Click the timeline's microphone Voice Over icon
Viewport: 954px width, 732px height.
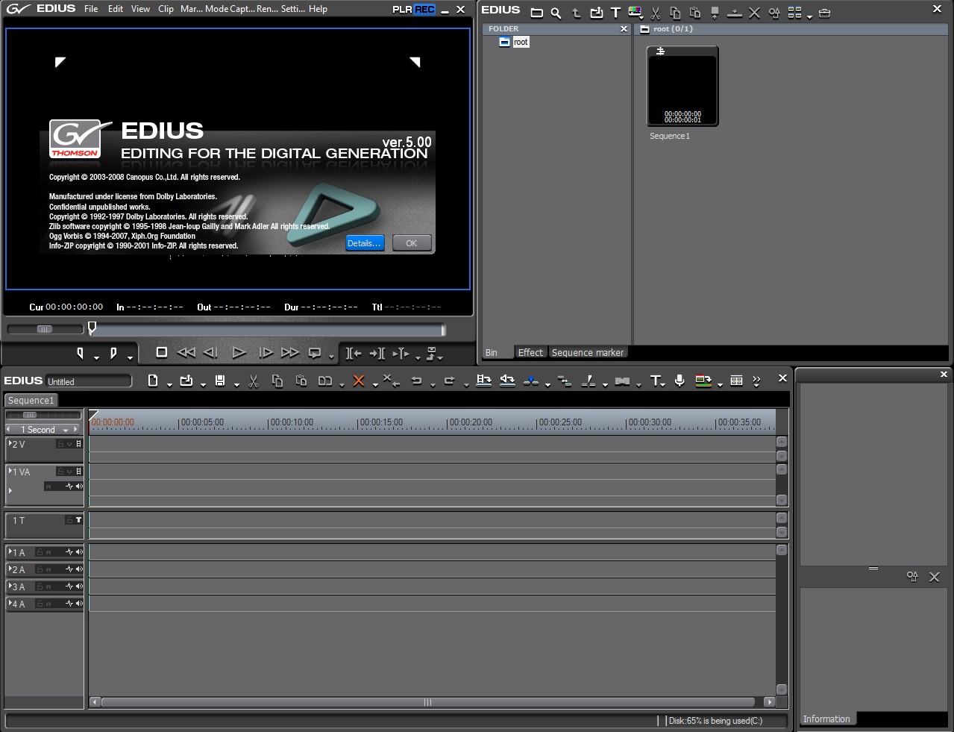coord(680,381)
